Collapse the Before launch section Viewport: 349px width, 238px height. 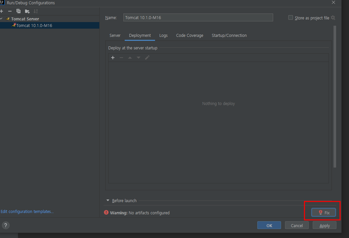pos(108,200)
